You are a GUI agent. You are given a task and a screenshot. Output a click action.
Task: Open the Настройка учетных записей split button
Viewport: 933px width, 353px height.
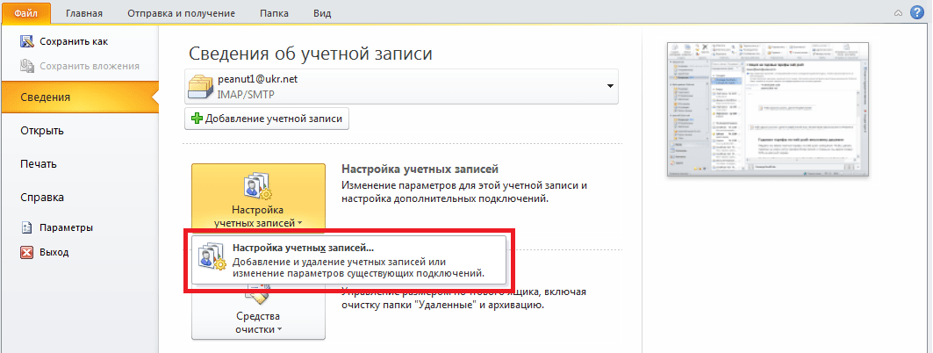[258, 198]
